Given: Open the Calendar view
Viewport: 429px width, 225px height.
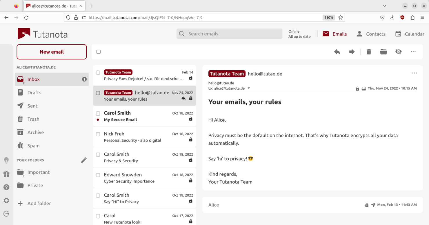Looking at the screenshot, I should click(x=409, y=34).
